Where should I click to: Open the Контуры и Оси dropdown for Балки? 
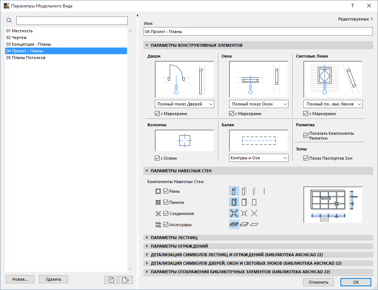258,158
